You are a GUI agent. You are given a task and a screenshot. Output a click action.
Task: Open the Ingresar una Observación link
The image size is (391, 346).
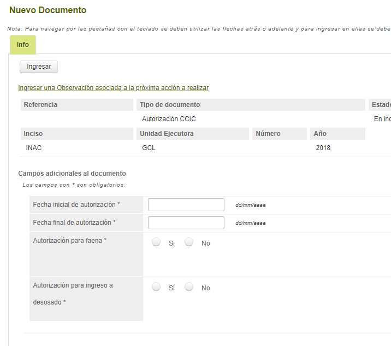coord(113,88)
